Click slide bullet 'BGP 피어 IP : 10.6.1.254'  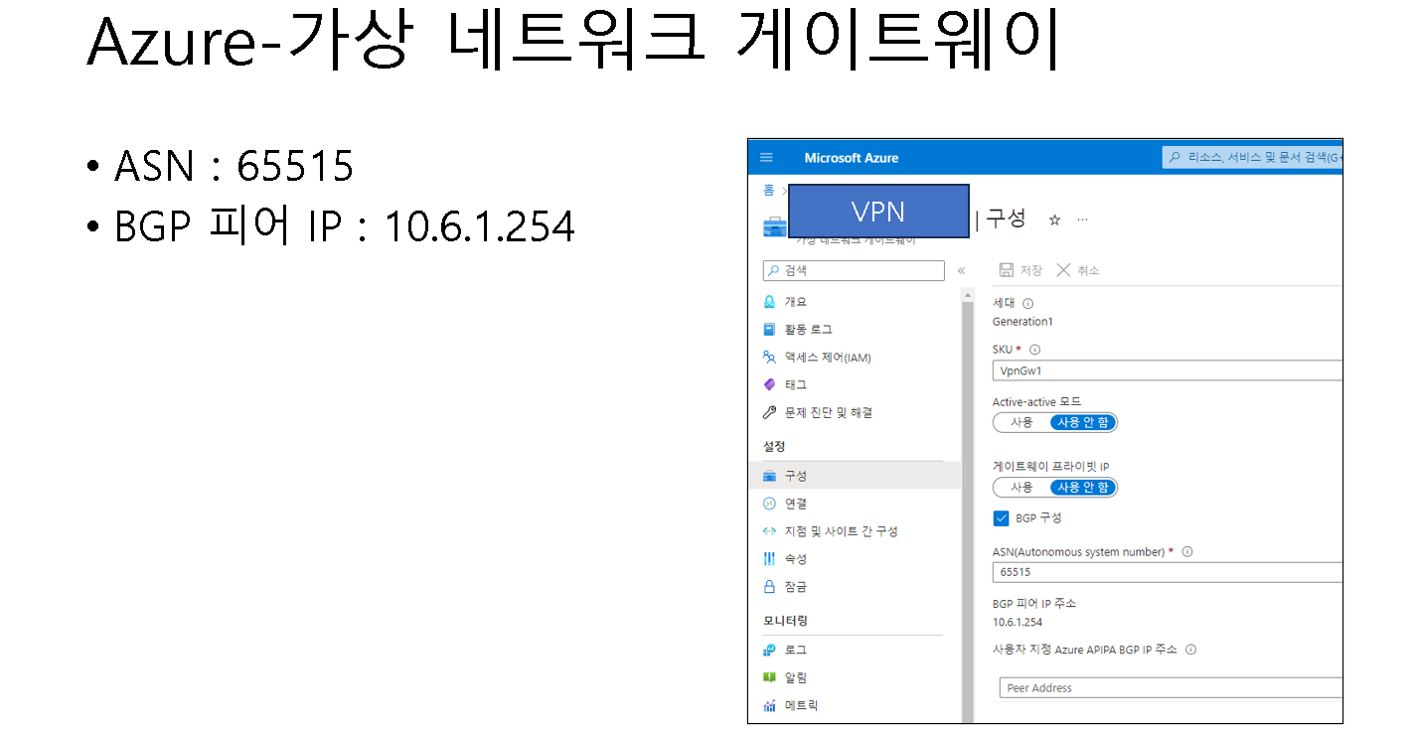click(x=344, y=226)
